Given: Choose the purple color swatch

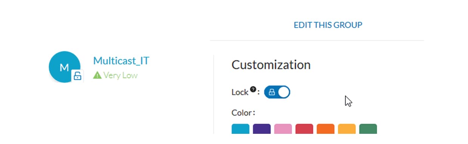Looking at the screenshot, I should pyautogui.click(x=262, y=129).
